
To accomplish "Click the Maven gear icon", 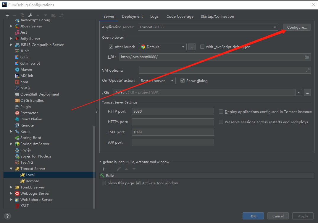I will 17,70.
